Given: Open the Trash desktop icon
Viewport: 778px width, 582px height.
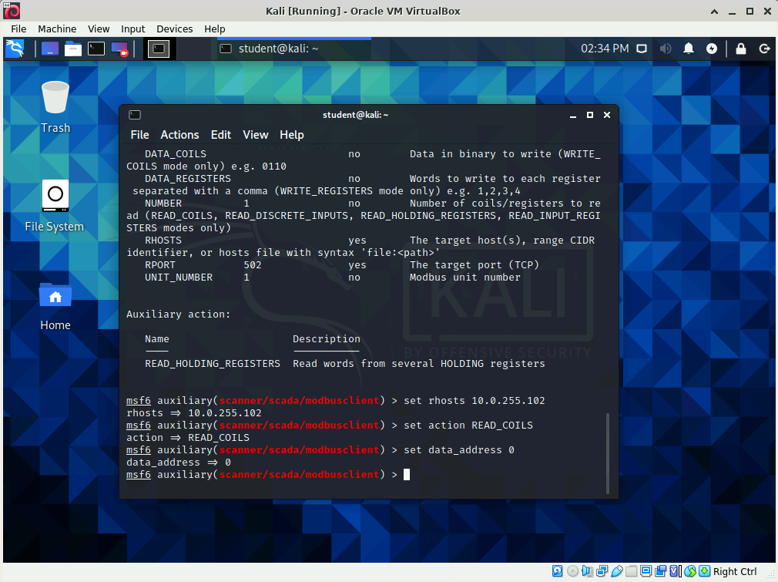Looking at the screenshot, I should click(x=55, y=107).
